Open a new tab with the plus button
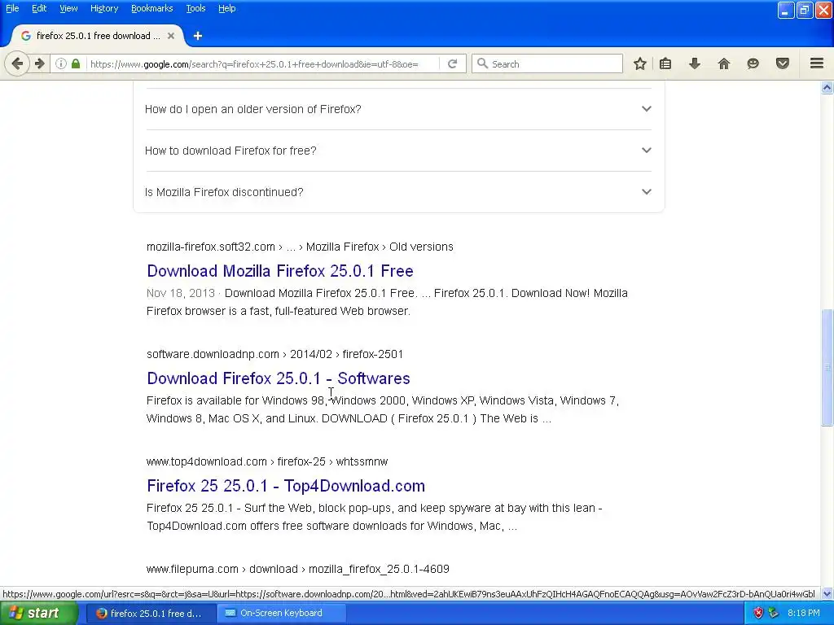834x625 pixels. pos(198,36)
